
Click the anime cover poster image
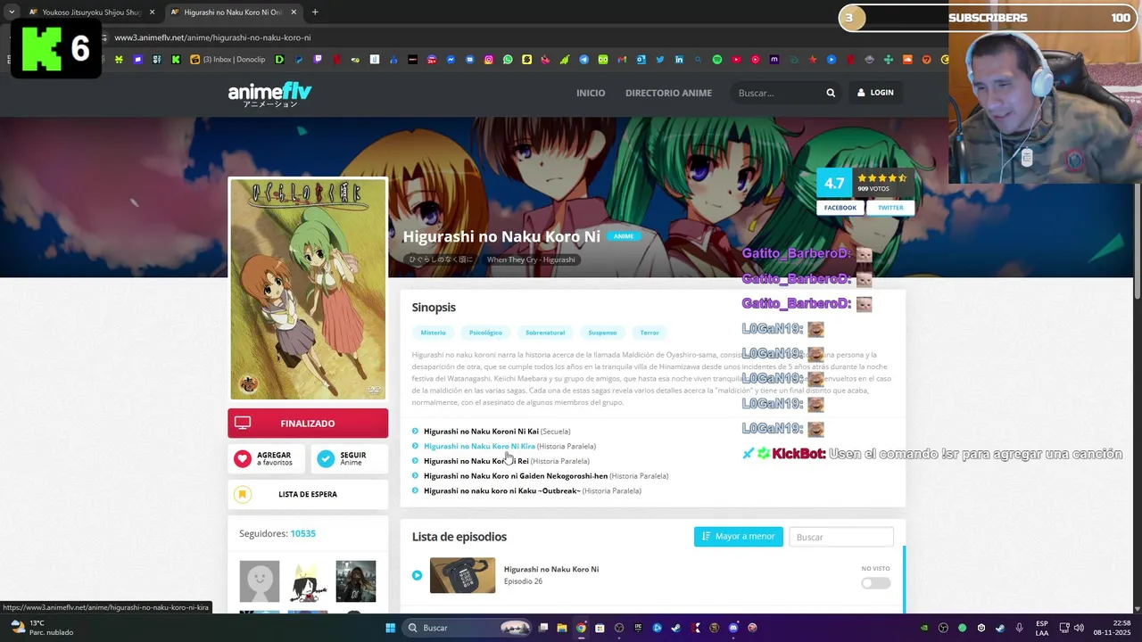tap(308, 289)
